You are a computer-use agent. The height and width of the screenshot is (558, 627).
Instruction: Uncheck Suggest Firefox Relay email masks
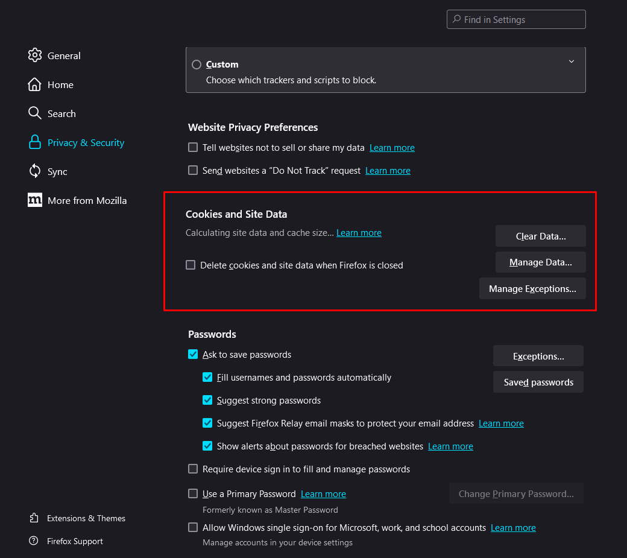(x=207, y=423)
